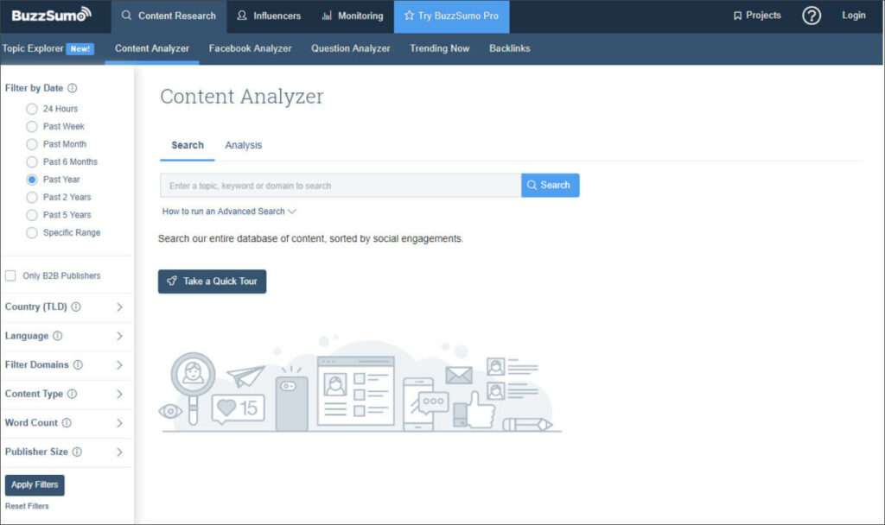Viewport: 885px width, 525px height.
Task: Pick the Past 5 Years date filter
Action: point(32,215)
